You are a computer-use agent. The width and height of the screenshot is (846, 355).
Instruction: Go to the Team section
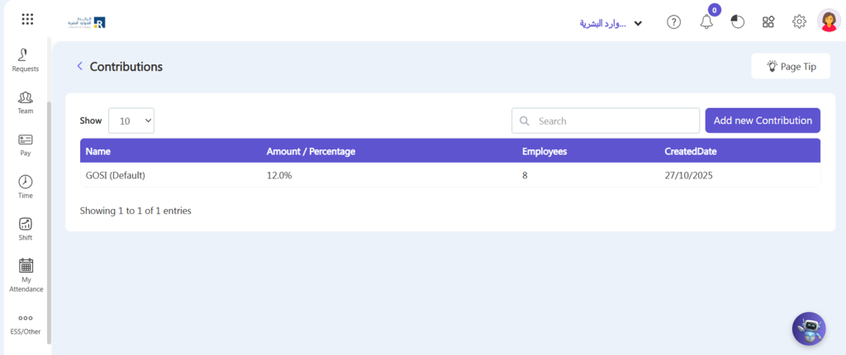[x=26, y=102]
